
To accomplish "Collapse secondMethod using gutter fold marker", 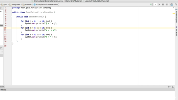I will [11, 17].
